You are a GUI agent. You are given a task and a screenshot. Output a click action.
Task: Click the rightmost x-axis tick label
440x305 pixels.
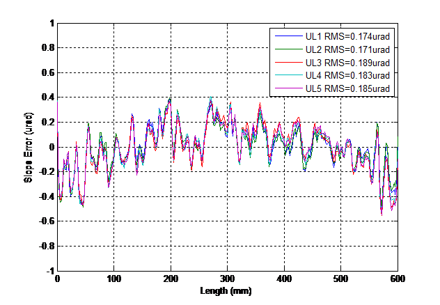pos(397,277)
